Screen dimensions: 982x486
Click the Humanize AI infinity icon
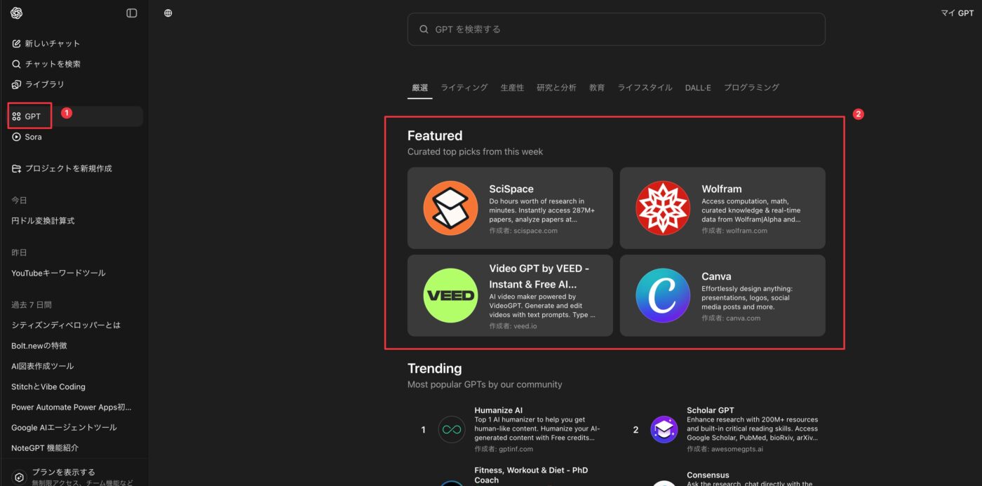click(x=452, y=429)
